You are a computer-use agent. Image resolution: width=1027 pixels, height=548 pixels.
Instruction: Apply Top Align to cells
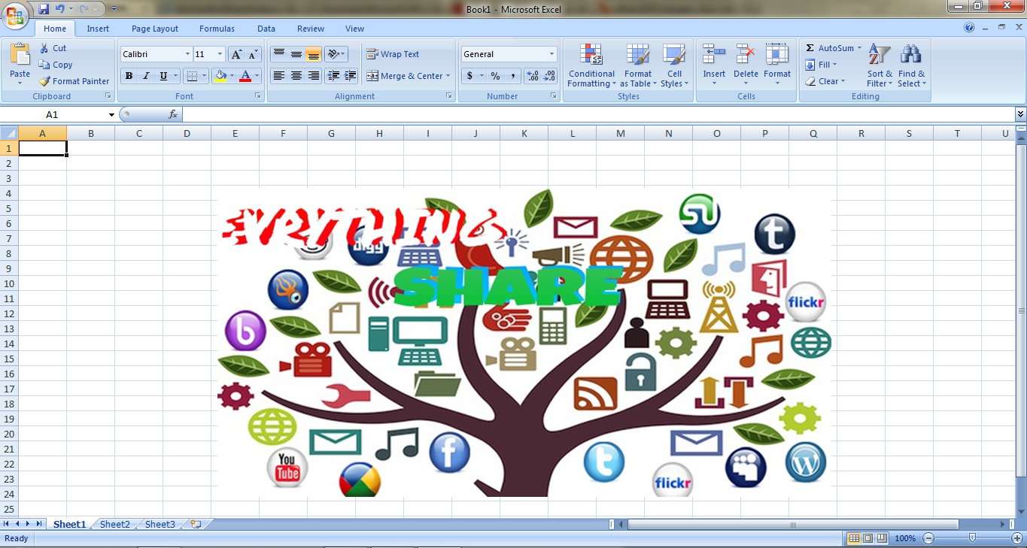279,54
